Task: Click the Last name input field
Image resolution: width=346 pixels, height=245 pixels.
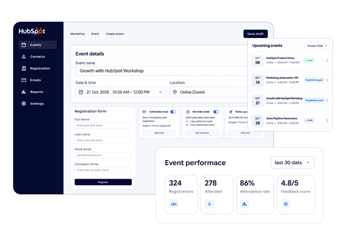Action: tap(103, 140)
